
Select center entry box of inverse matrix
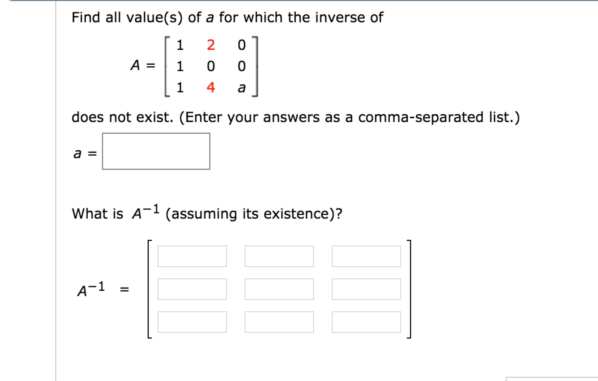[x=279, y=289]
